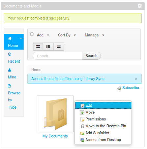Dismiss the Liferay Sync info banner
The image size is (147, 149).
tap(136, 79)
